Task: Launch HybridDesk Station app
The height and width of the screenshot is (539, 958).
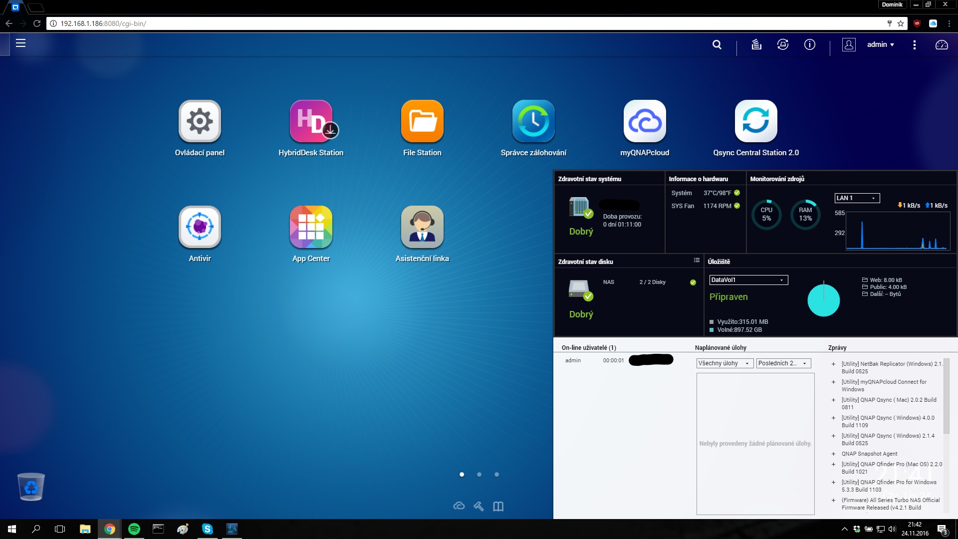Action: click(311, 121)
